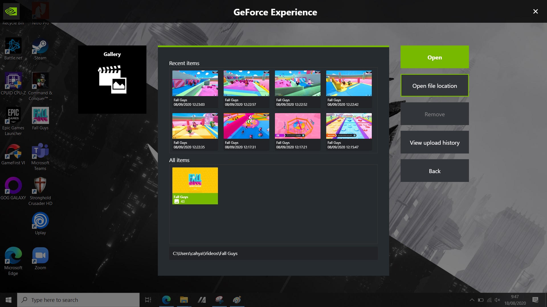
Task: Click the Open file location button
Action: pos(434,85)
